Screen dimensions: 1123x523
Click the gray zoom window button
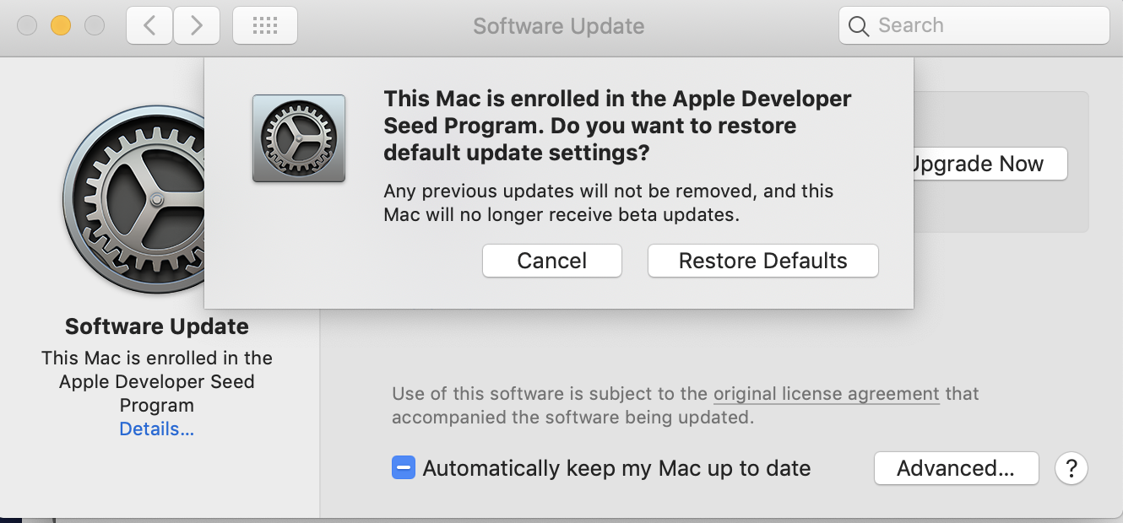click(x=95, y=25)
